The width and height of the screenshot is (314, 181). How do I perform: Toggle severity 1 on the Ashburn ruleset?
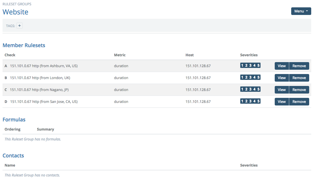243,65
